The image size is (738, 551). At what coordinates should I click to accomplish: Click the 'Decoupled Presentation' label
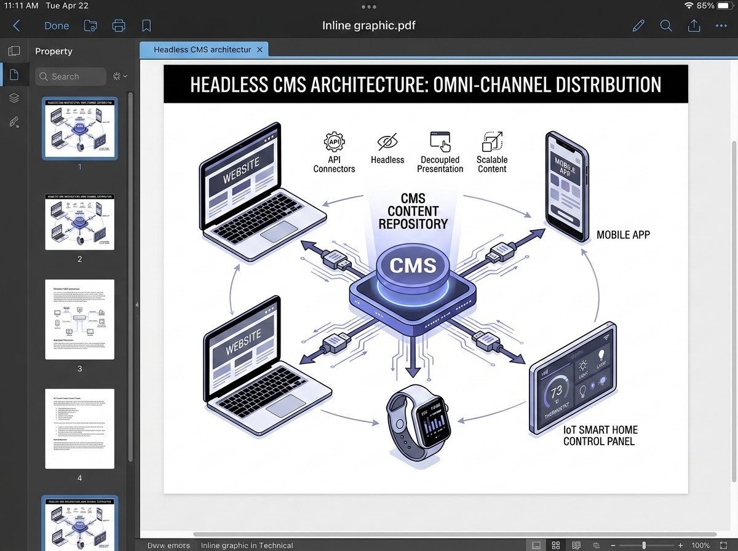coord(440,164)
